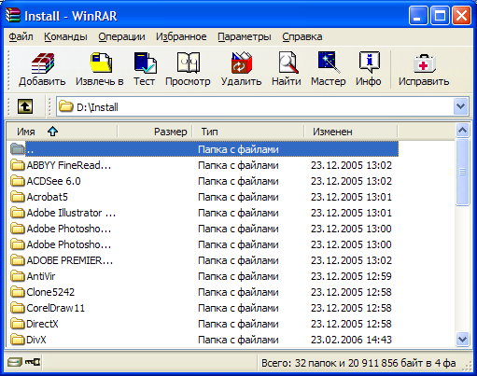Open the Параметры menu

(245, 36)
